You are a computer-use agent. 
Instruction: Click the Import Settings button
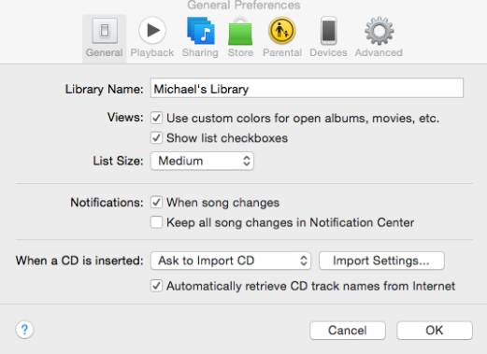click(381, 261)
